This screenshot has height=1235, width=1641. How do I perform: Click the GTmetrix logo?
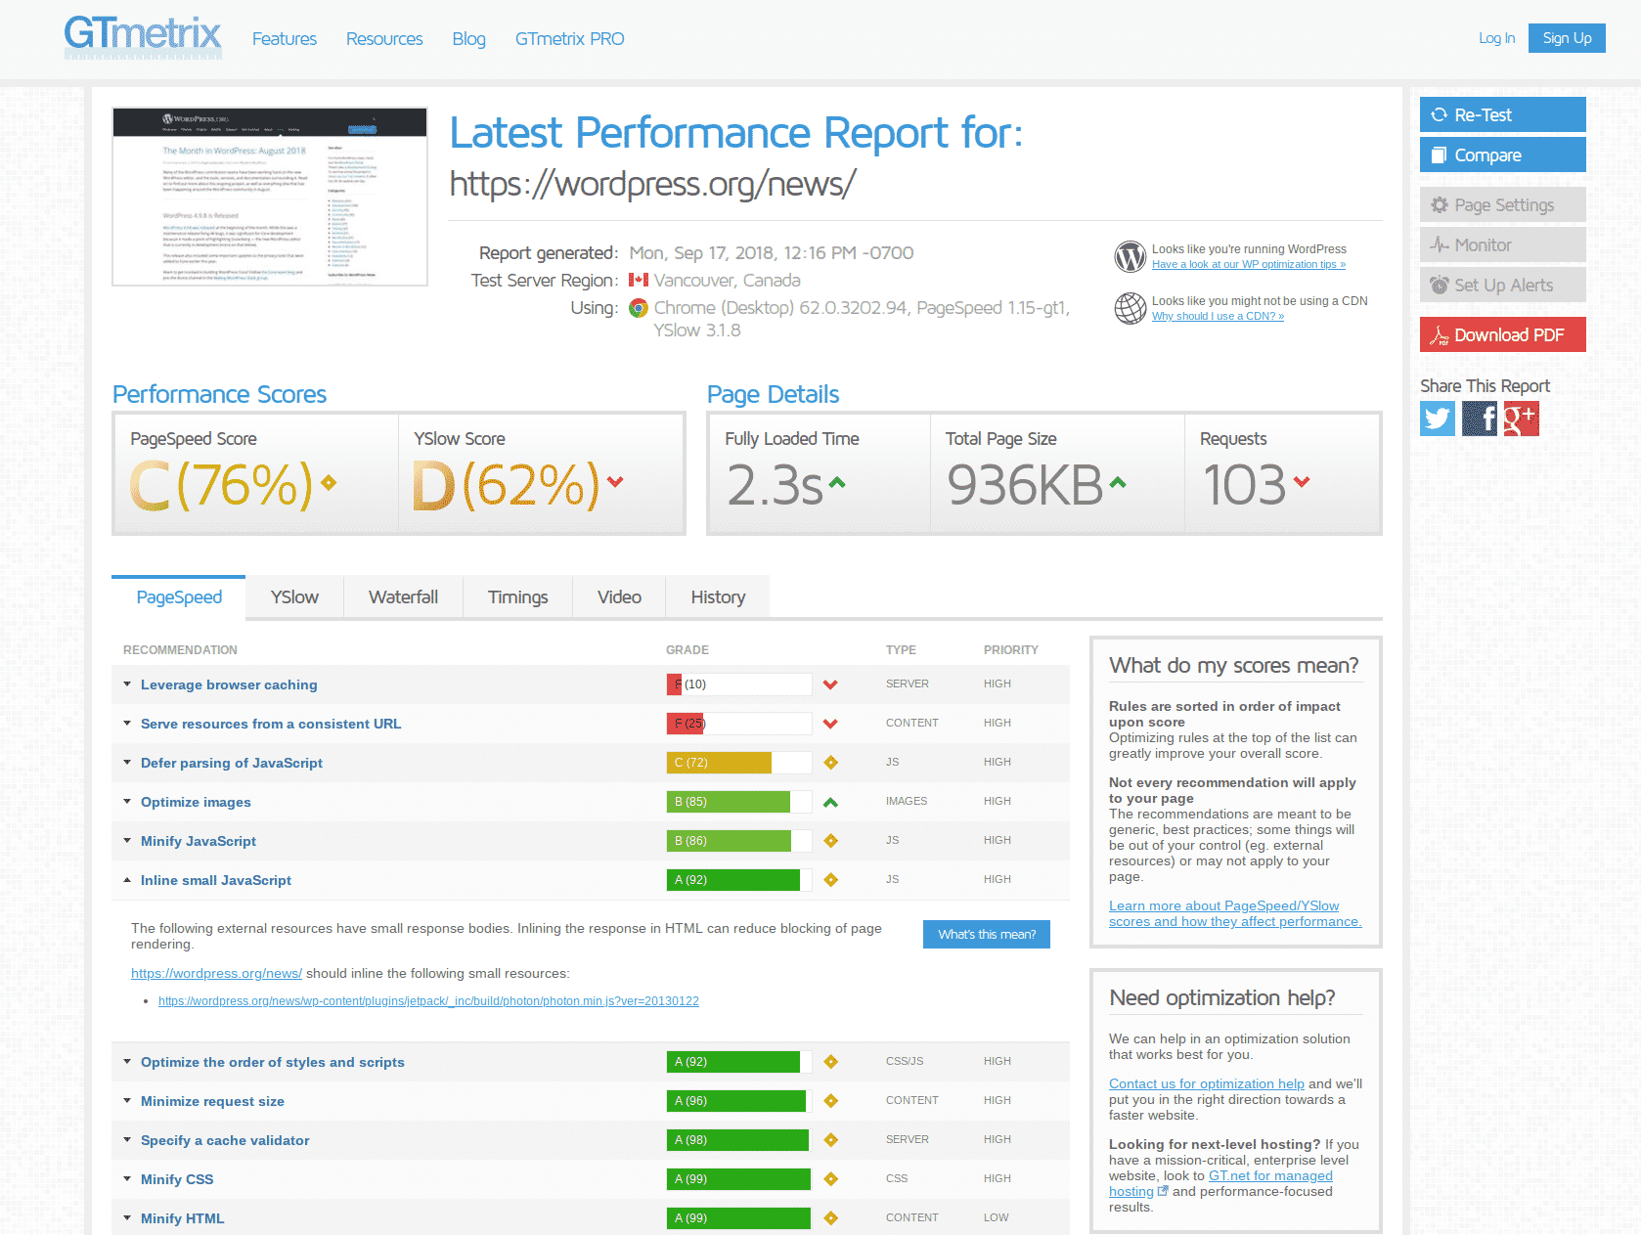coord(143,37)
